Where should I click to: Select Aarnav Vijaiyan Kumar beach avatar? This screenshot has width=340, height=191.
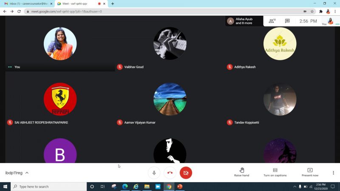click(x=170, y=99)
